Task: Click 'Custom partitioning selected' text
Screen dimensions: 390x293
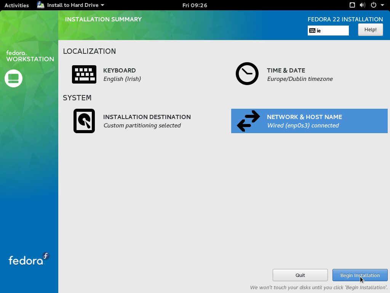Action: pos(142,126)
